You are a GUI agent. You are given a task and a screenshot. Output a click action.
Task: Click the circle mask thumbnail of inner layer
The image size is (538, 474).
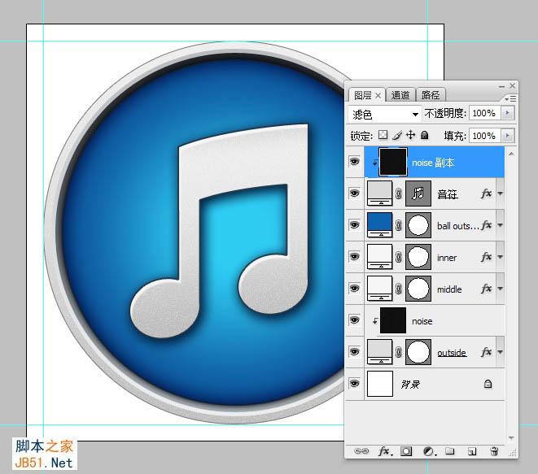point(418,257)
